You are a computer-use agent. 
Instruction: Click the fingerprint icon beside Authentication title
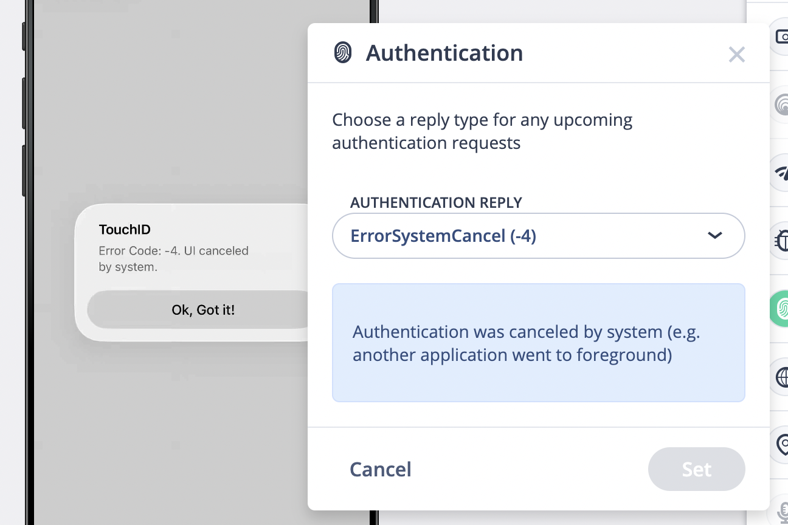[343, 53]
